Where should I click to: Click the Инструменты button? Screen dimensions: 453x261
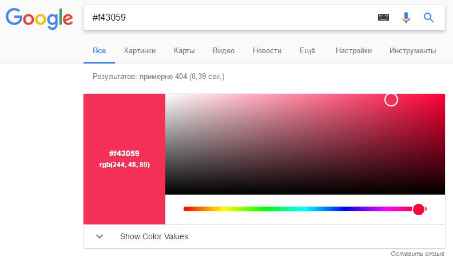[x=412, y=51]
